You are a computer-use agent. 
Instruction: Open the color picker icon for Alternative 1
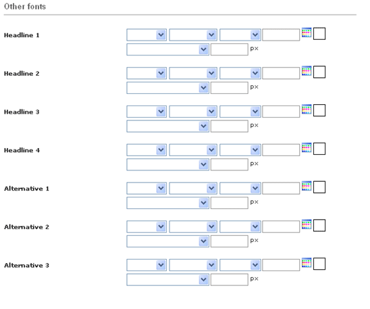pyautogui.click(x=307, y=186)
